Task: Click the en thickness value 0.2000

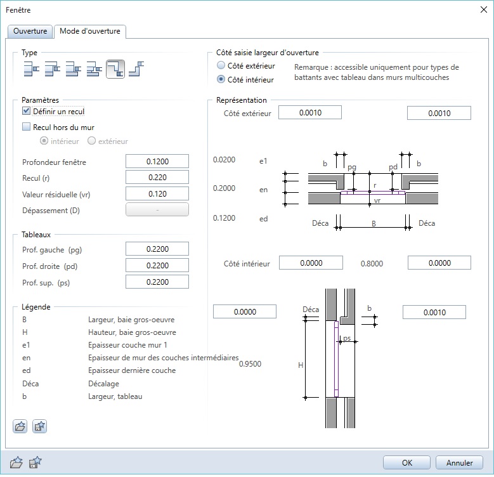Action: pos(224,188)
